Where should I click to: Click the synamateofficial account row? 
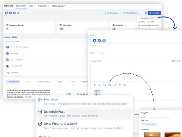46,60
